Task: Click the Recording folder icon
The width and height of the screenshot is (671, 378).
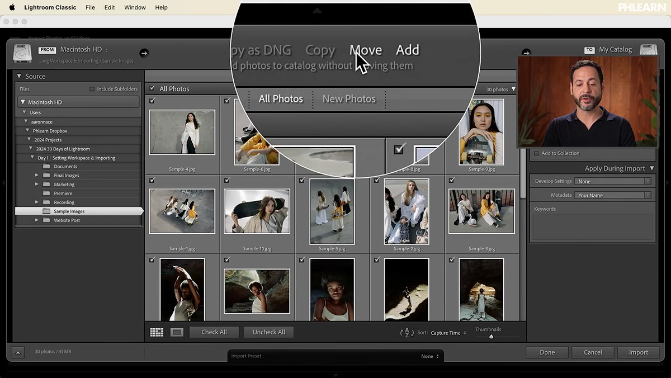Action: coord(46,202)
